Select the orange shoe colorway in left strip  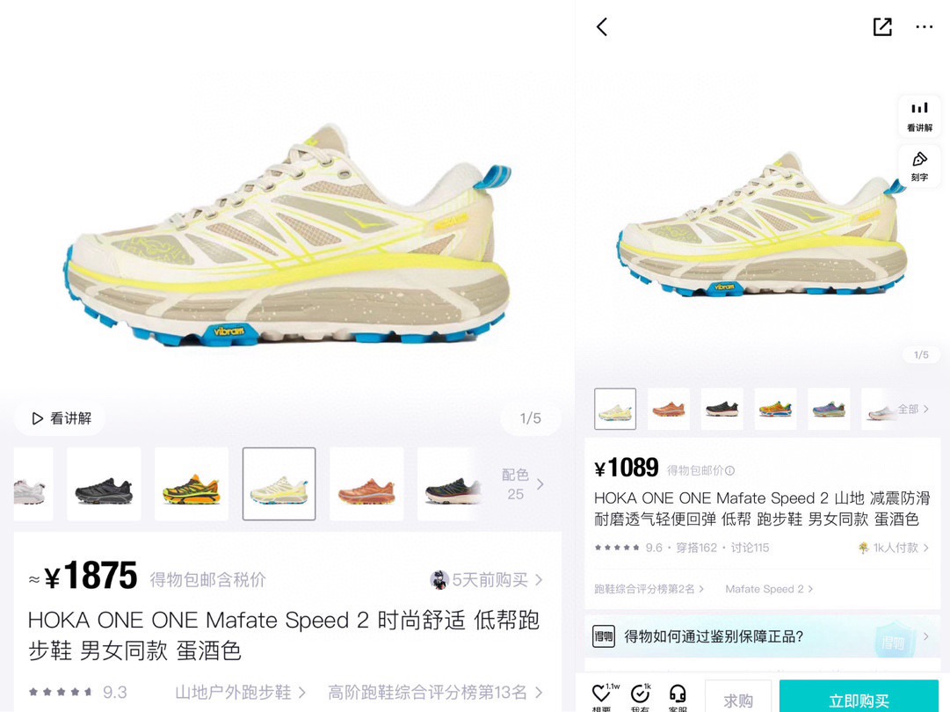366,484
